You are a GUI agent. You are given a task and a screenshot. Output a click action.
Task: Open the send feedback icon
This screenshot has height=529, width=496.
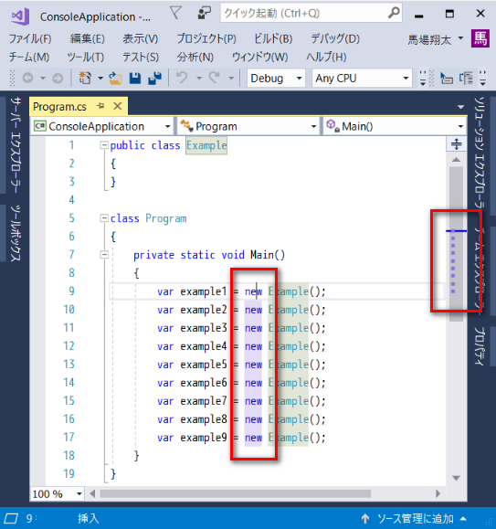[204, 13]
